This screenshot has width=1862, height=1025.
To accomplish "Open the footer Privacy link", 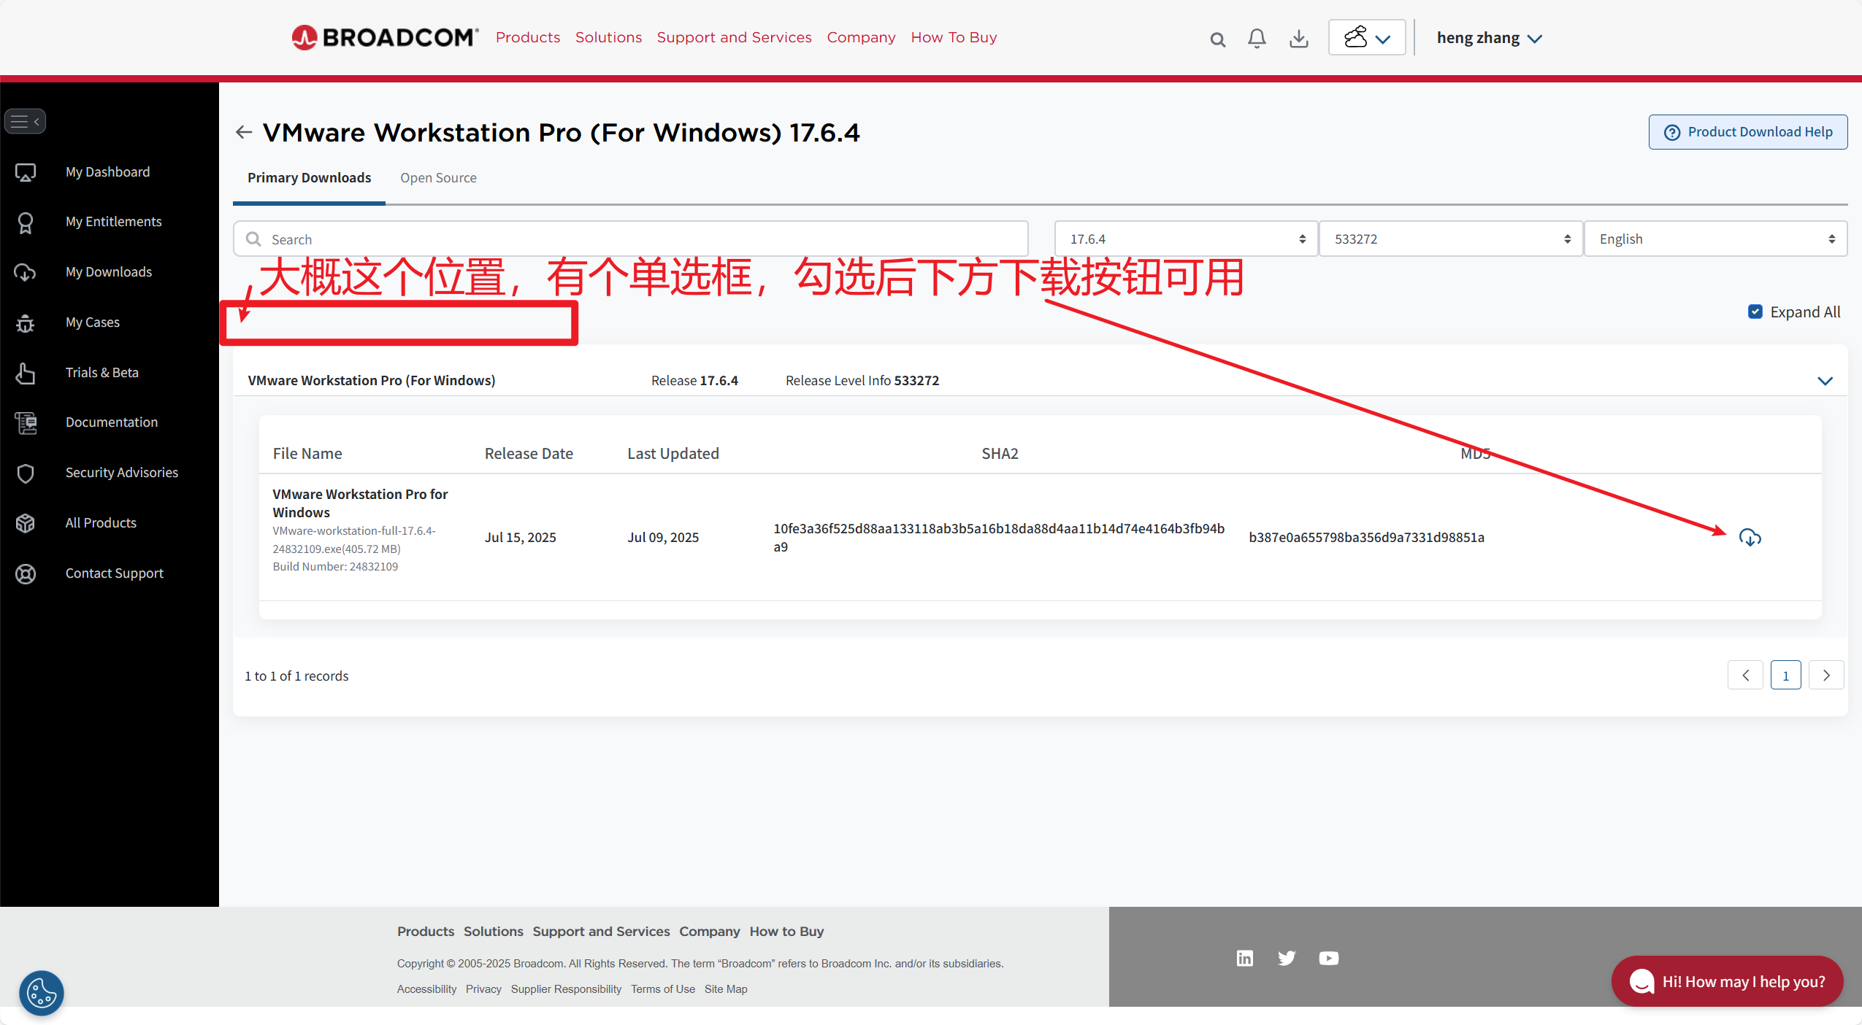I will point(483,989).
